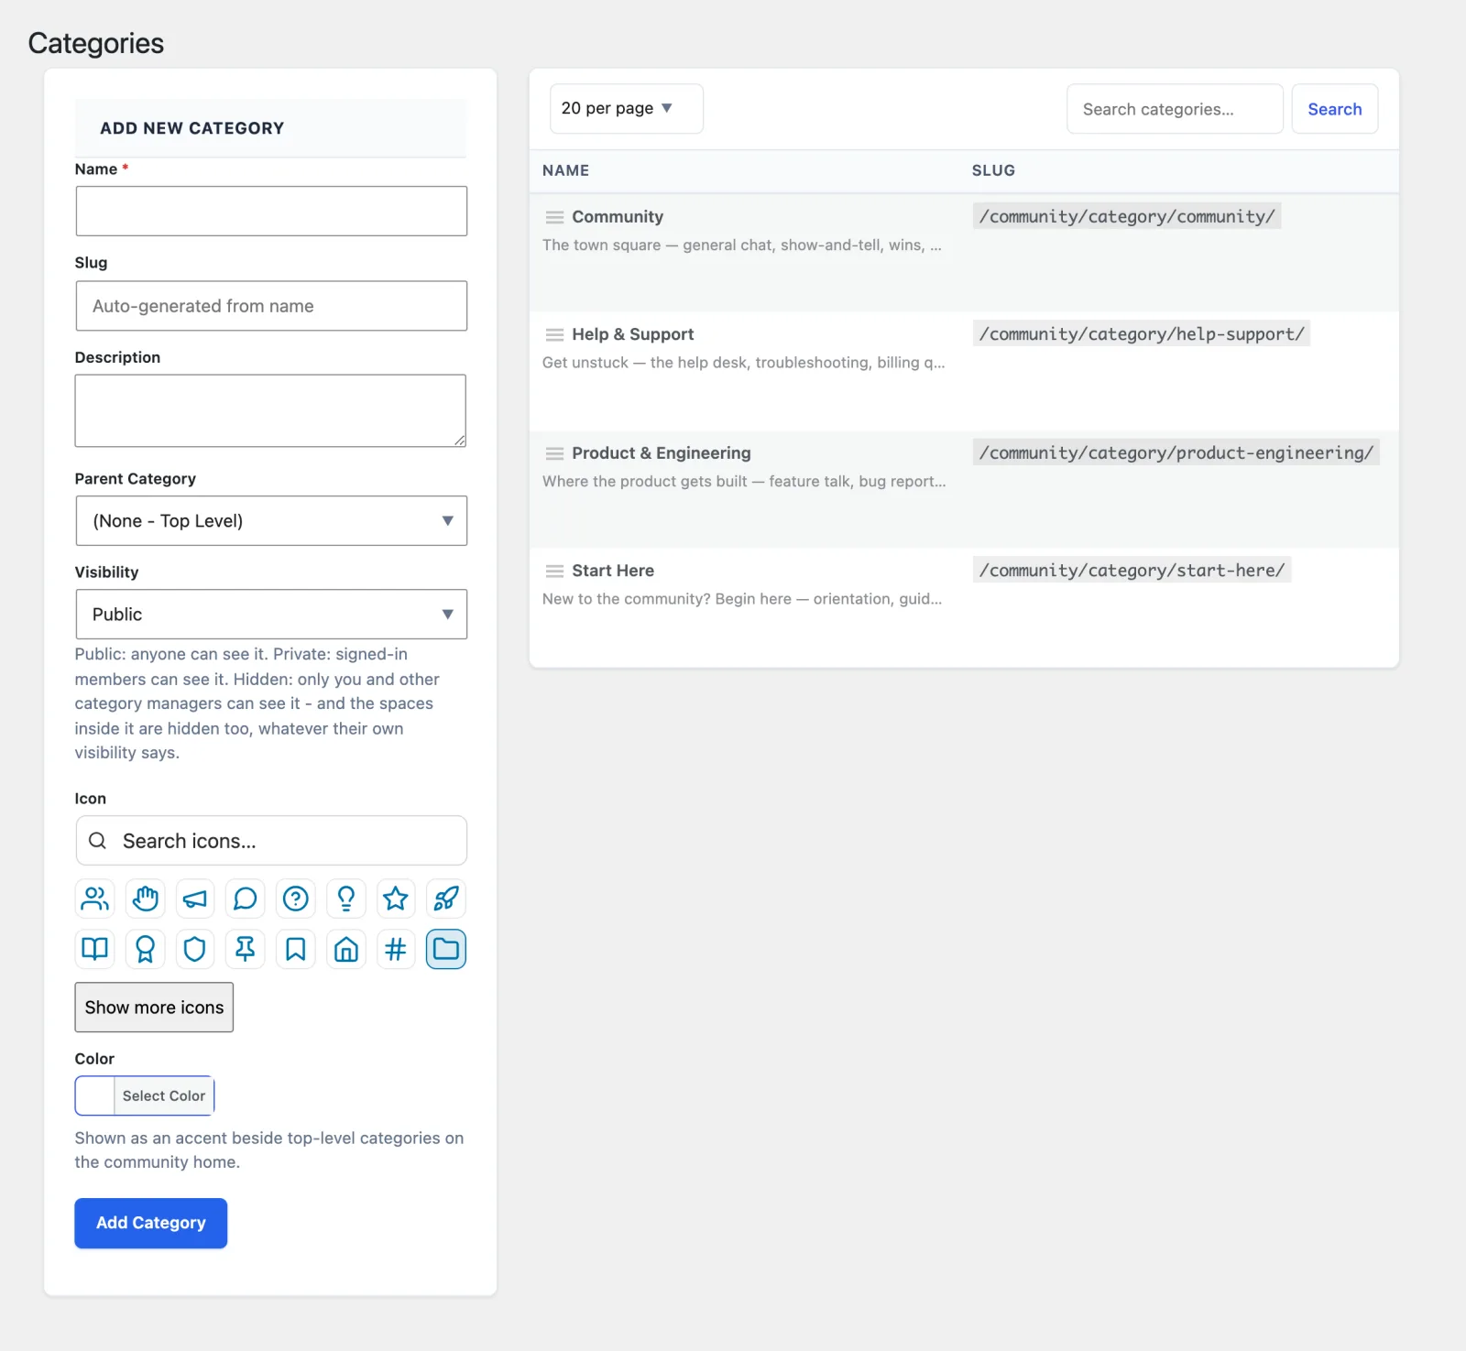Grab the drag handle beside Product & Engineering
The width and height of the screenshot is (1466, 1351).
click(x=554, y=453)
